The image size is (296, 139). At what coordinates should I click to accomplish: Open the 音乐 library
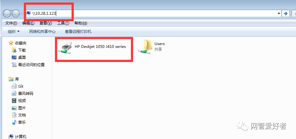(22, 122)
